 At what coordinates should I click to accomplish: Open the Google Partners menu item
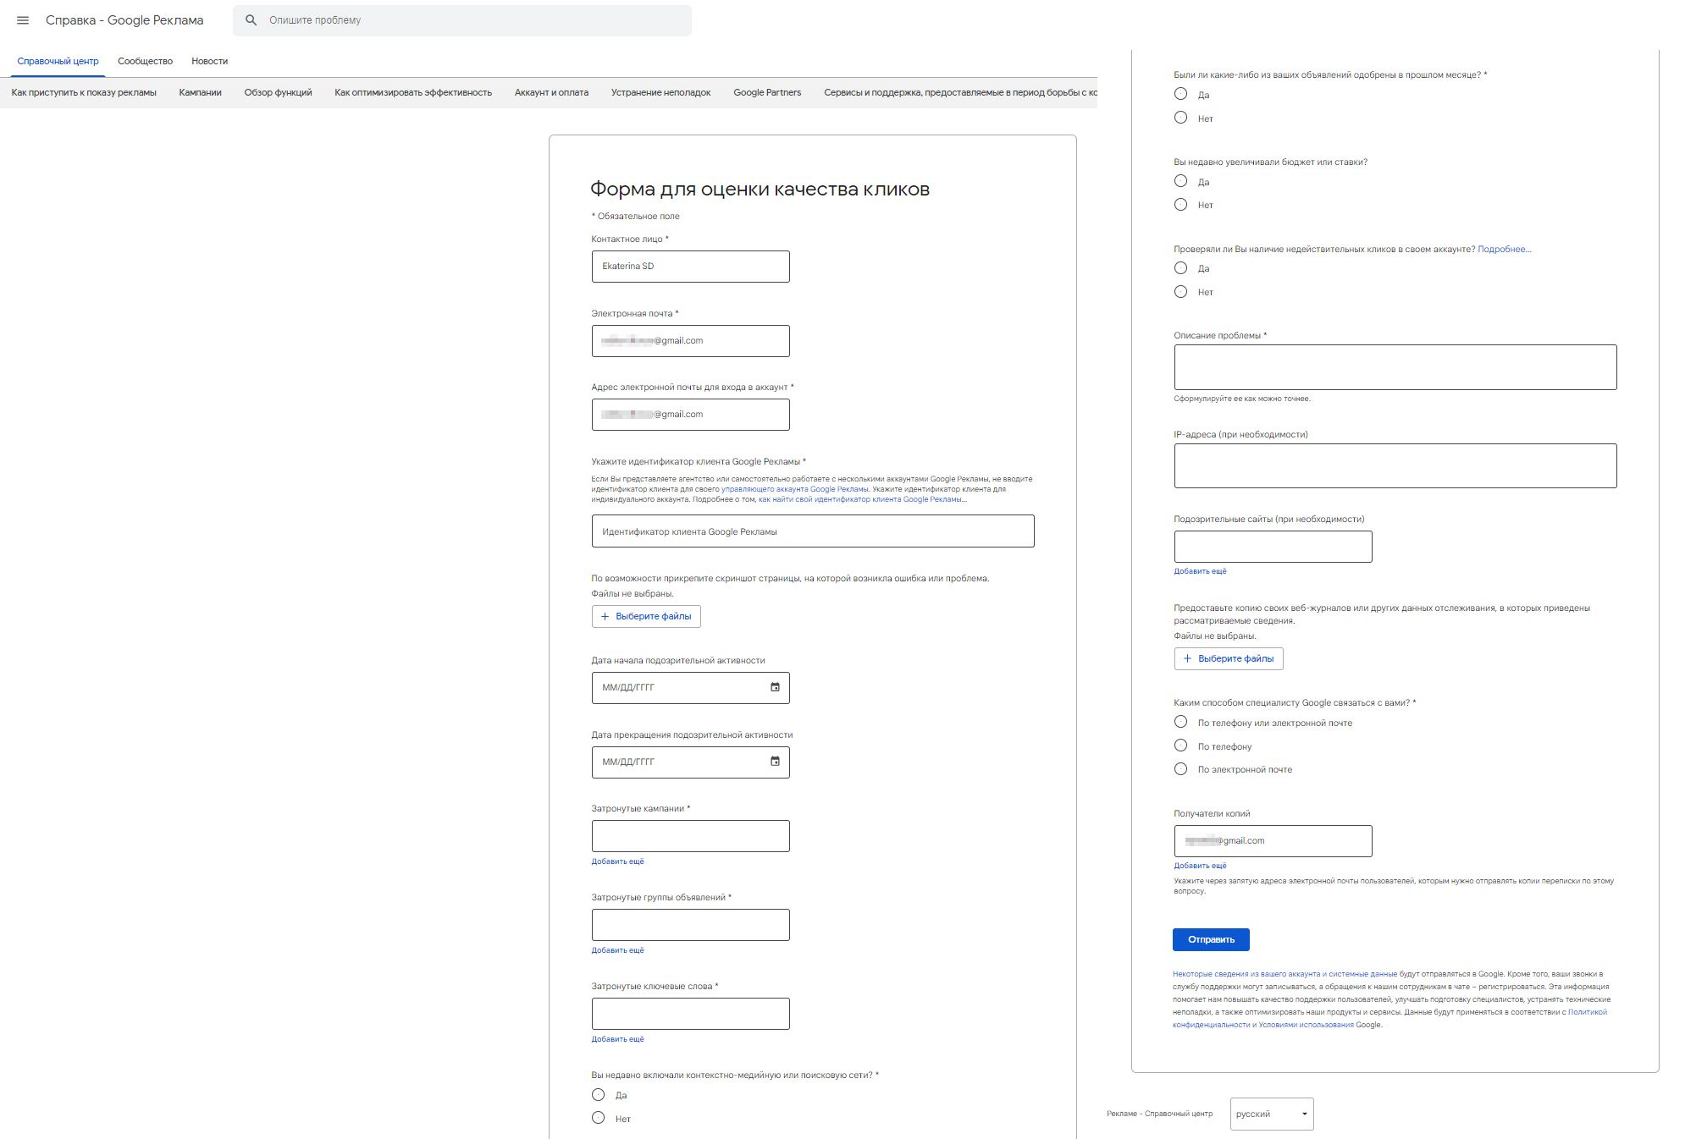tap(767, 92)
